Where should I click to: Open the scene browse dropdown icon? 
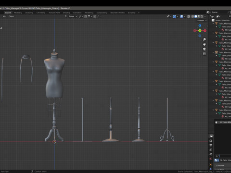click(x=208, y=12)
